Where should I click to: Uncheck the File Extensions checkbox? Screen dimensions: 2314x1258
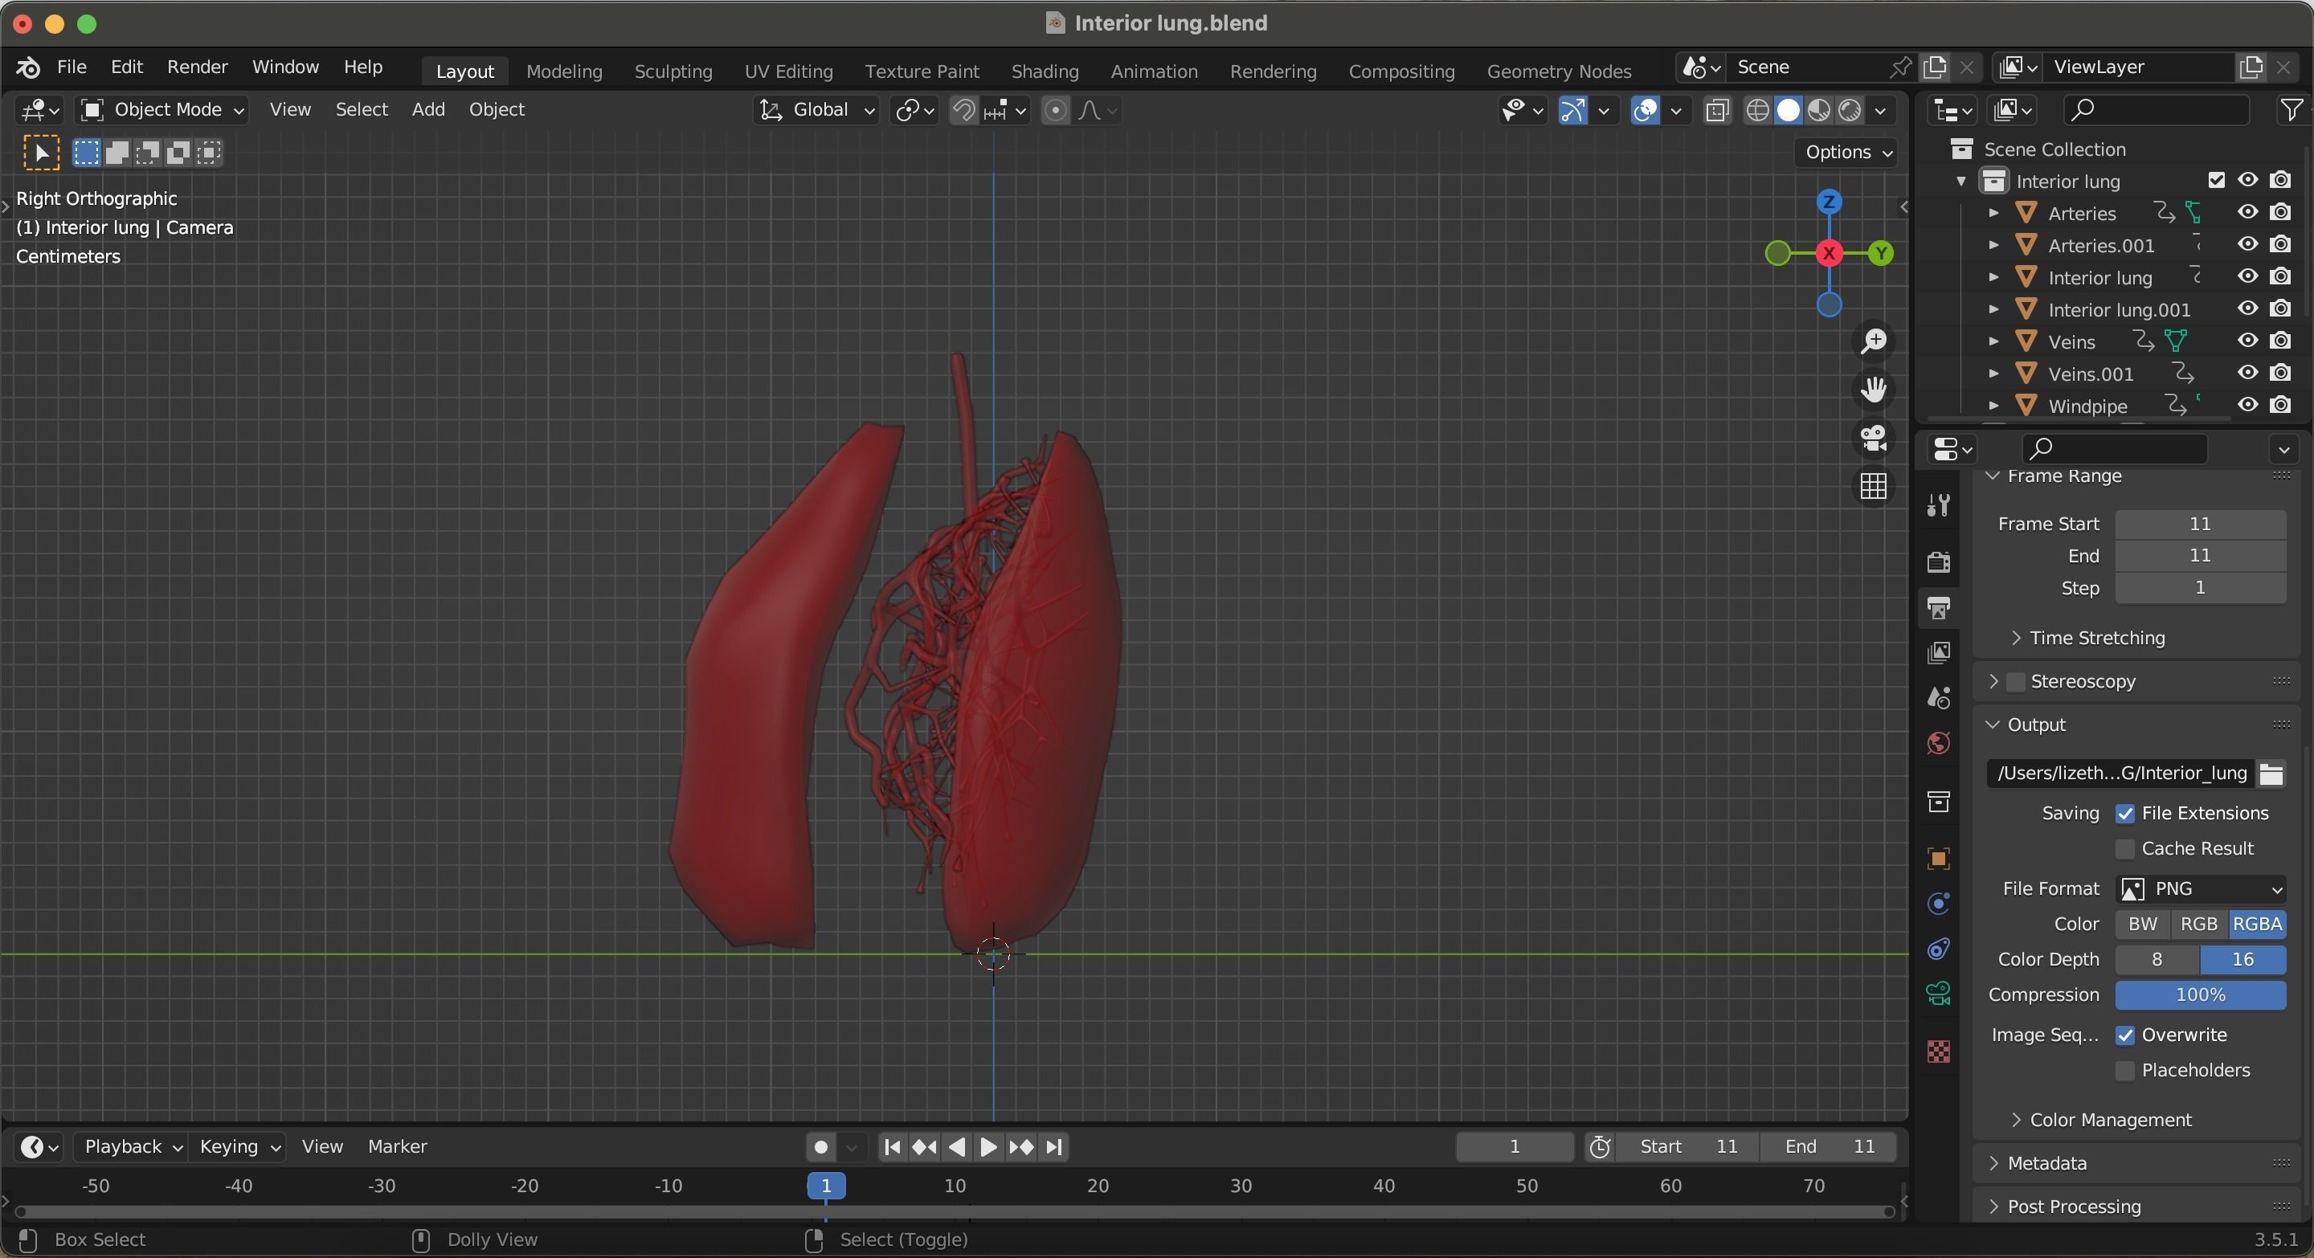click(x=2125, y=814)
